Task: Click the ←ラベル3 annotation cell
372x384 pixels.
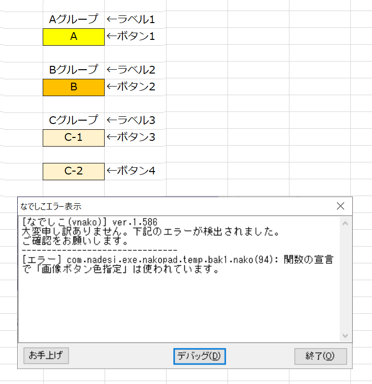Action: [x=131, y=120]
